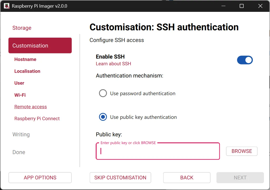The height and width of the screenshot is (190, 270).
Task: Open the Wi-Fi configuration page
Action: tap(20, 95)
